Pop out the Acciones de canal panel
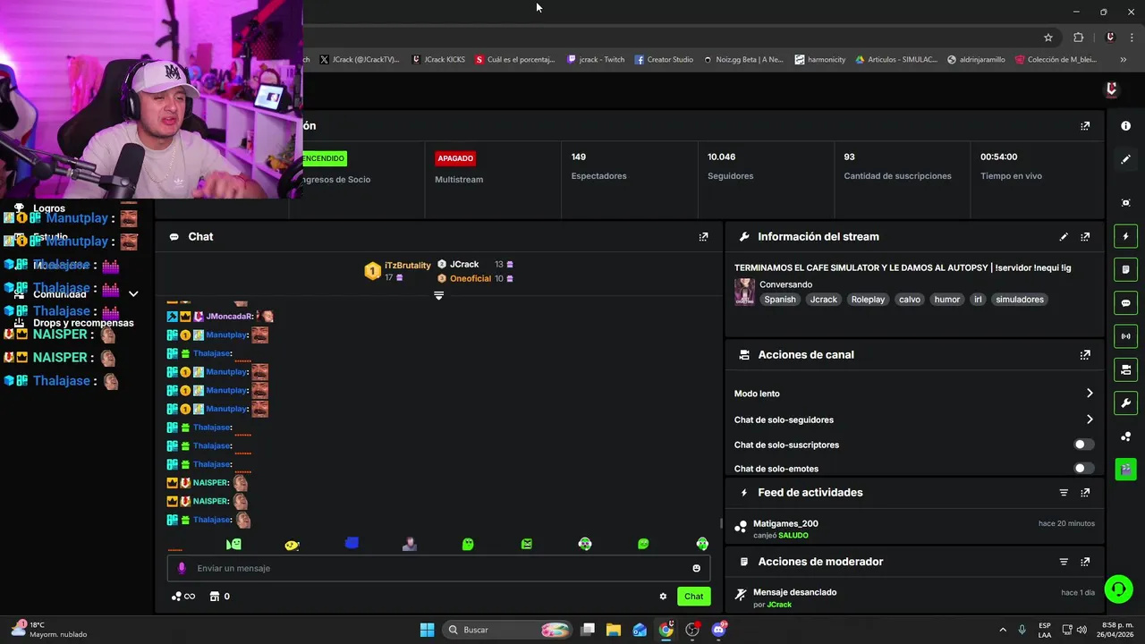1145x644 pixels. [1085, 355]
